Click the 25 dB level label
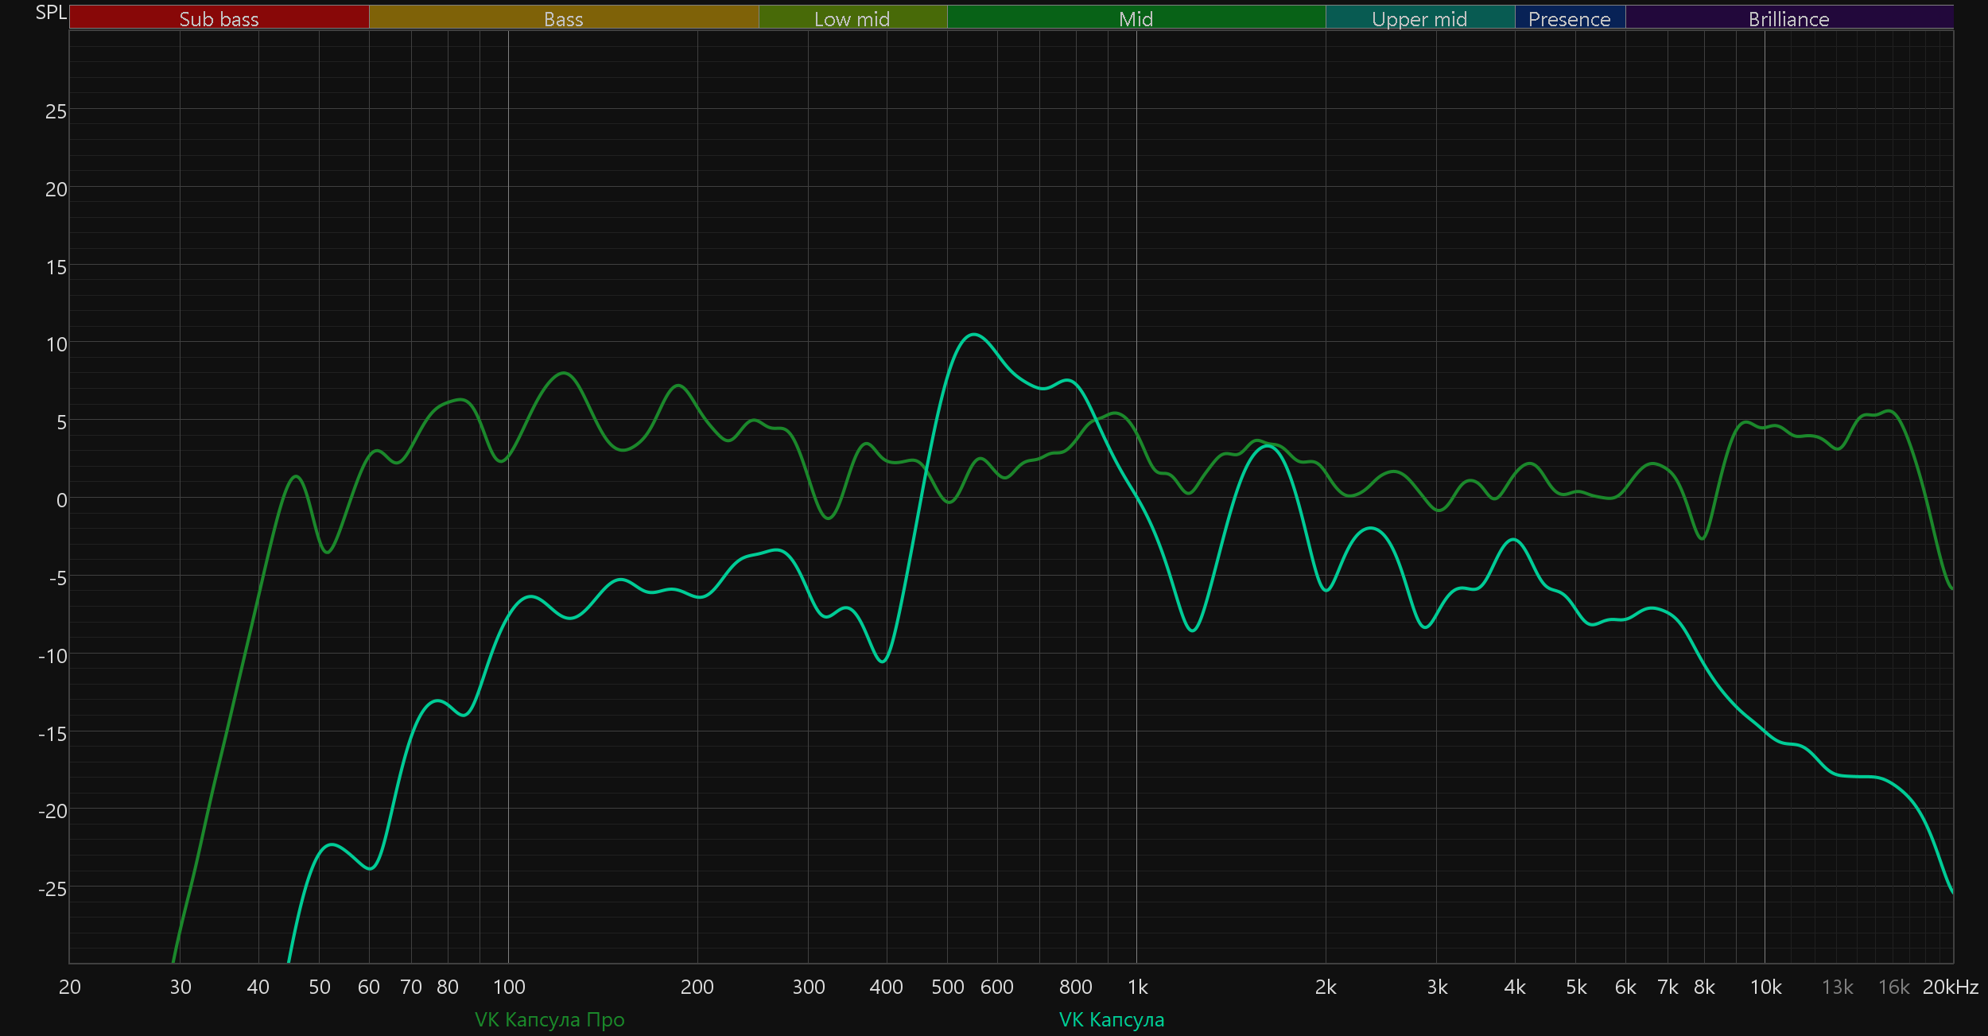 click(56, 111)
